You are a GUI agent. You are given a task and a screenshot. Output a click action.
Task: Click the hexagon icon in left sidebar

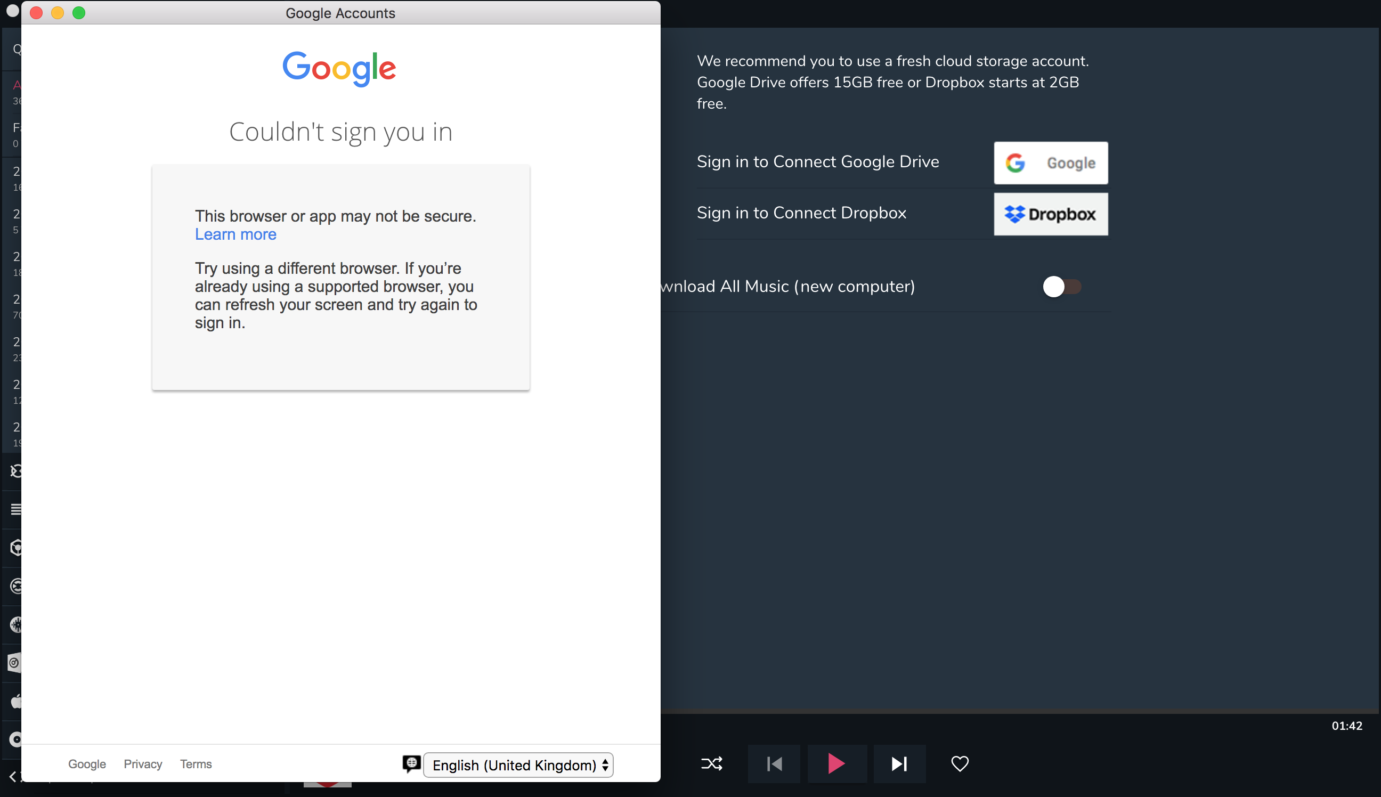click(15, 548)
